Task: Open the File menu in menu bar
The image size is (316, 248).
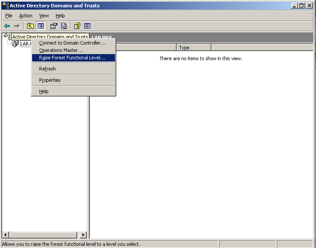Action: click(x=9, y=16)
